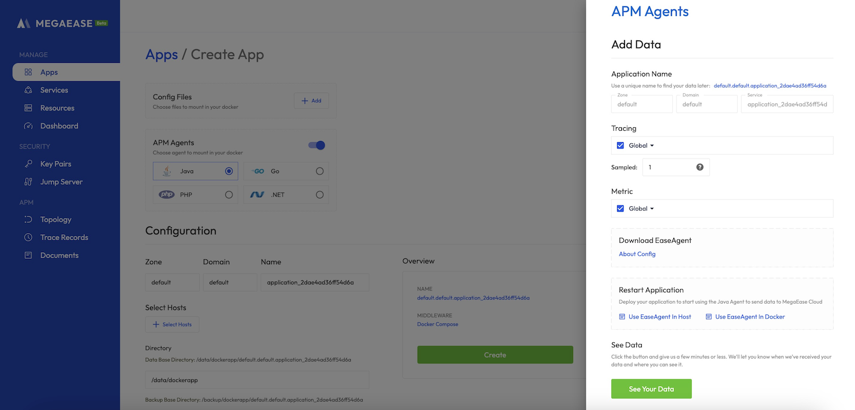Click the Restart Application heading
Image resolution: width=855 pixels, height=410 pixels.
coord(651,290)
